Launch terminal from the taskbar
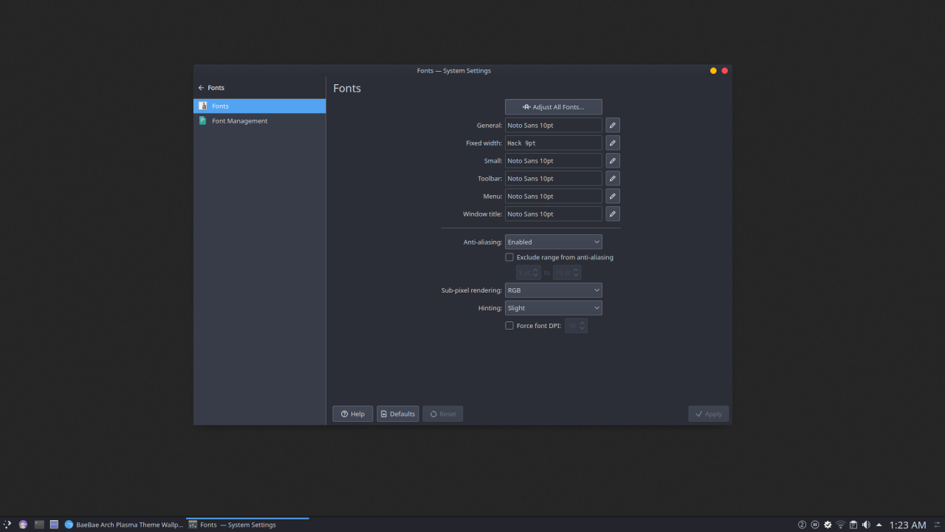 [x=39, y=525]
